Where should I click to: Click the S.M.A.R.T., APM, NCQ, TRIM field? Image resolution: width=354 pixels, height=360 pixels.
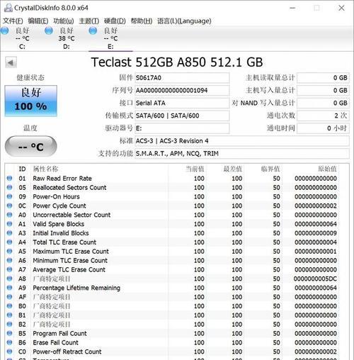coord(242,154)
